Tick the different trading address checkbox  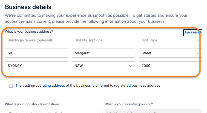pyautogui.click(x=11, y=86)
